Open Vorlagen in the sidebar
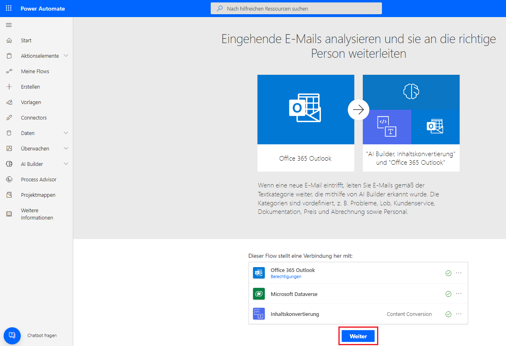506x346 pixels. click(x=31, y=102)
